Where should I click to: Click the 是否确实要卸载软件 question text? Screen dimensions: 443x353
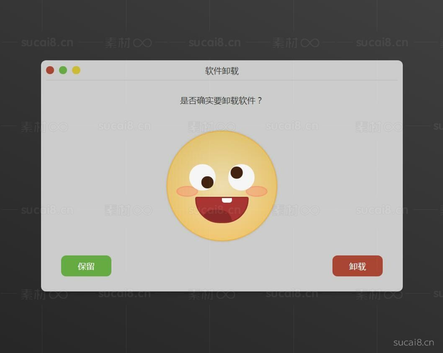[217, 100]
